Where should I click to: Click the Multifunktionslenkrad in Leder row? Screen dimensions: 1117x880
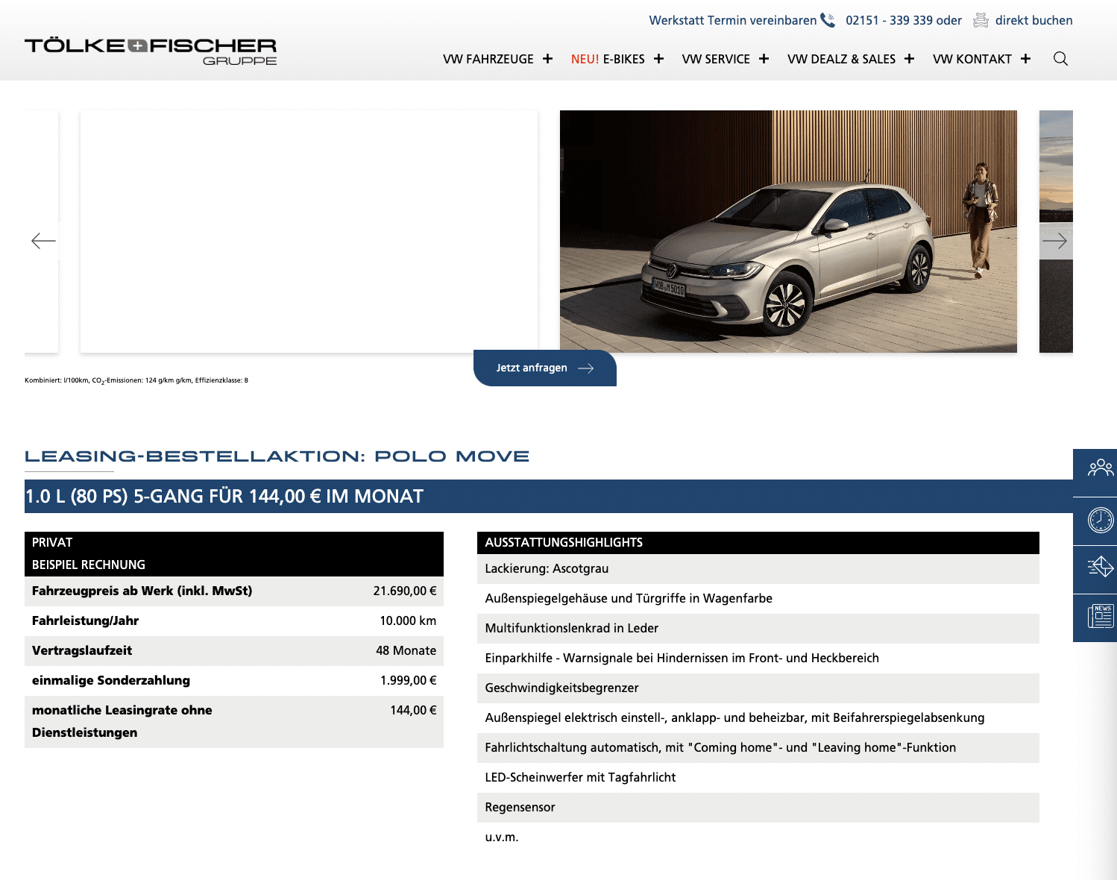tap(758, 628)
